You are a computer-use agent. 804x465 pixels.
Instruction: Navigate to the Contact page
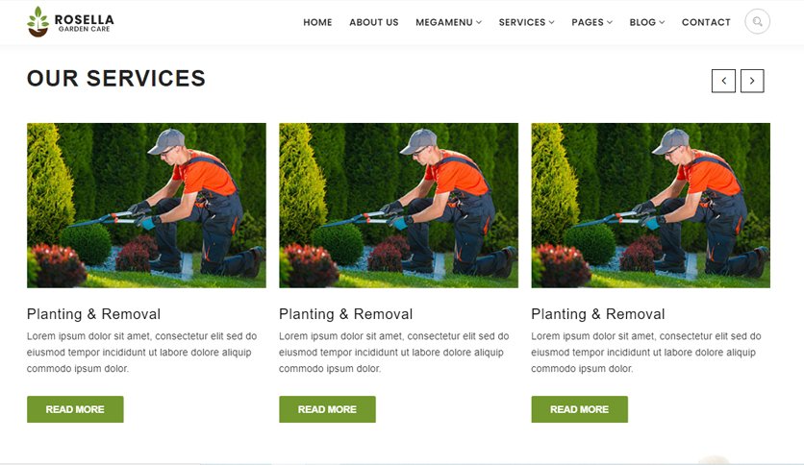point(706,22)
